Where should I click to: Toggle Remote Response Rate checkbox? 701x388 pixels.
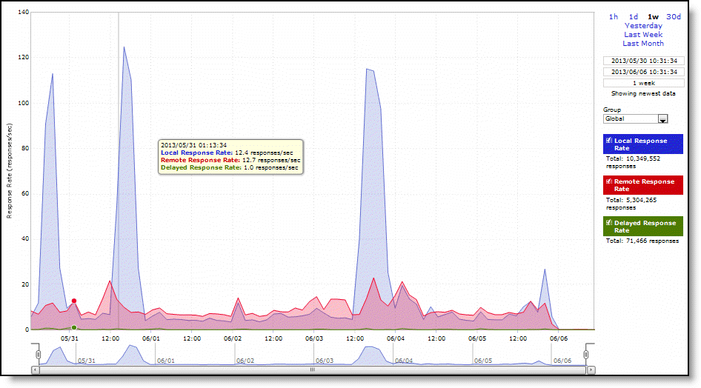point(609,181)
